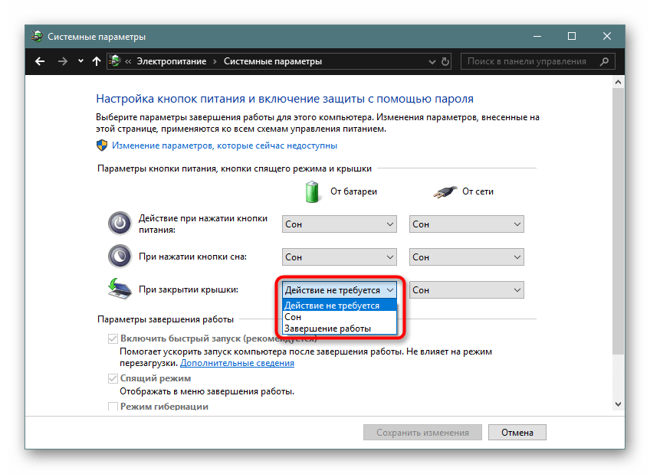Click the Forward navigation arrow
The width and height of the screenshot is (650, 474).
(63, 61)
